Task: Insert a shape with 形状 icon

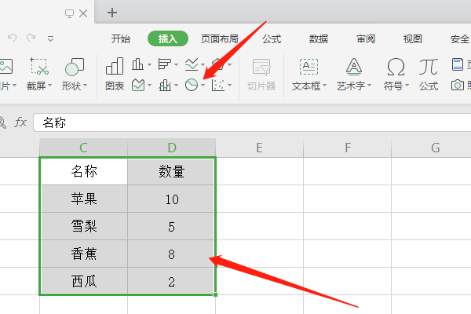Action: (x=75, y=67)
